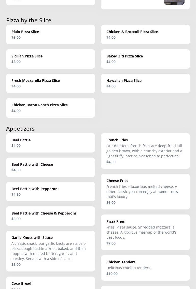This screenshot has width=196, height=289.
Task: Choose the $4.50 Beef Pattie with Cheese
Action: [x=50, y=167]
